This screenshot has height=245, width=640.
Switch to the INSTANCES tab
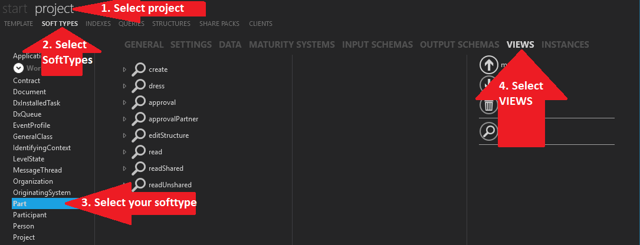(x=564, y=45)
